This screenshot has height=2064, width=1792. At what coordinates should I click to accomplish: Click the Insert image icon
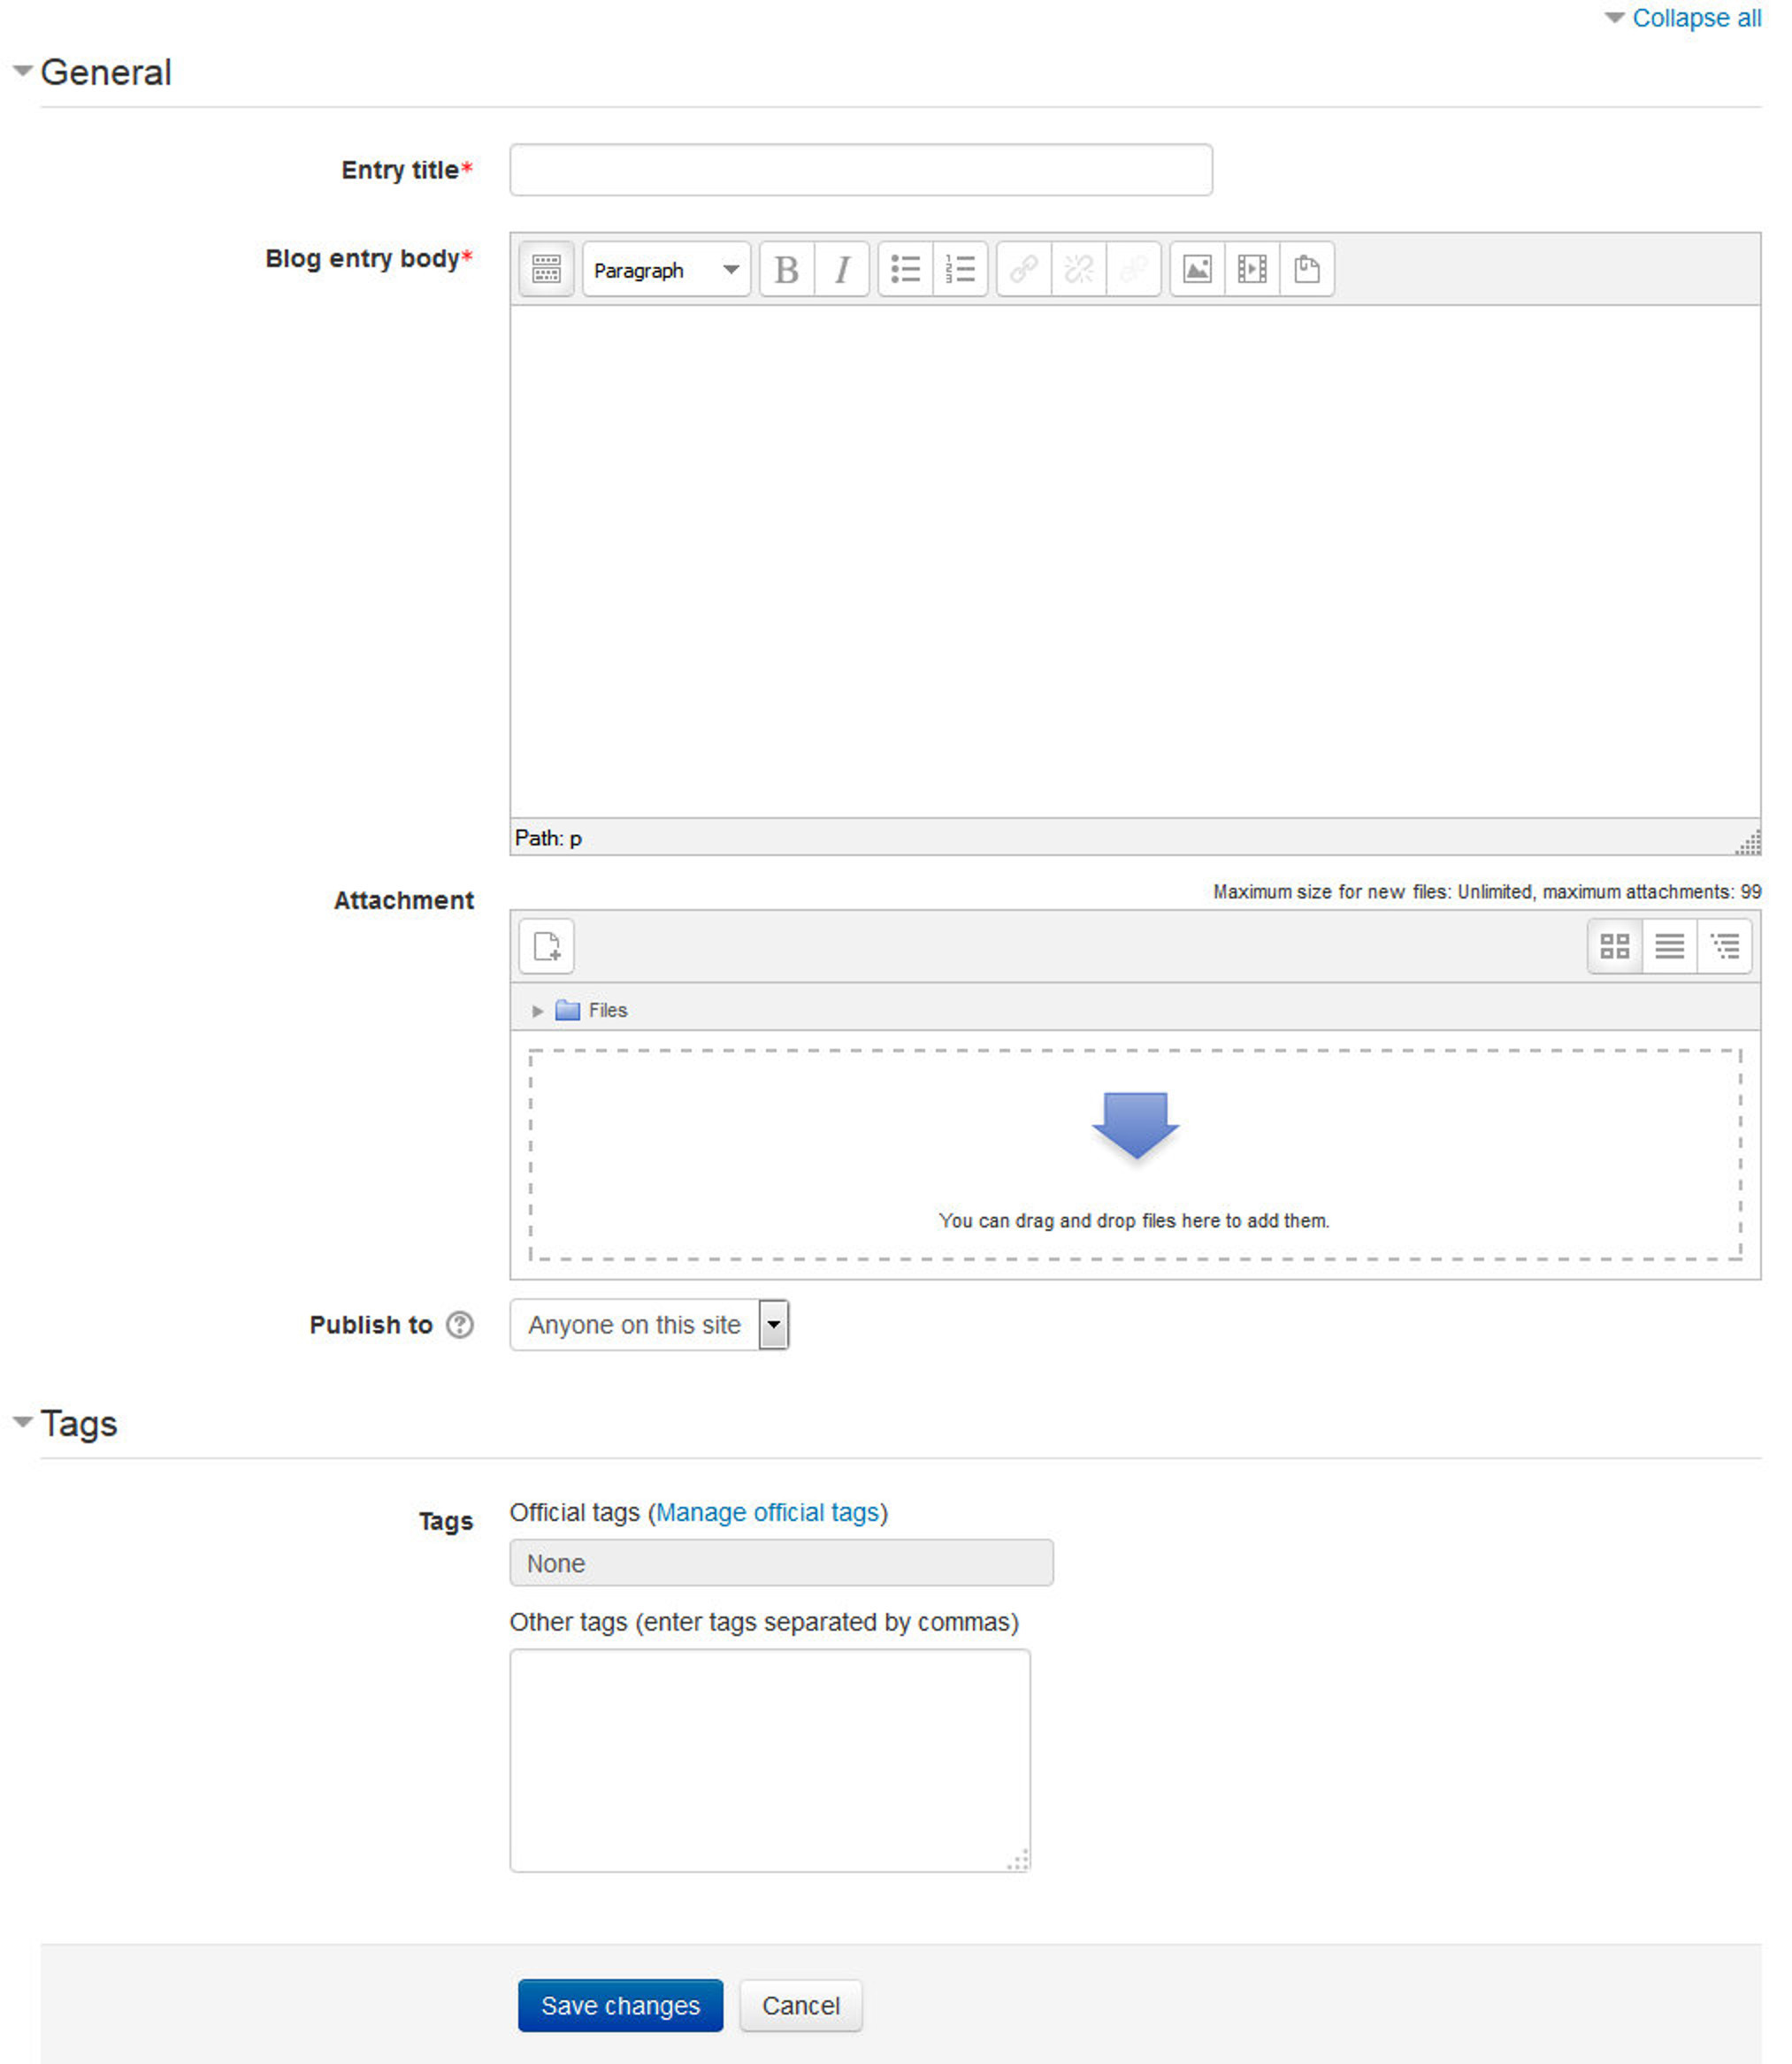[x=1197, y=269]
